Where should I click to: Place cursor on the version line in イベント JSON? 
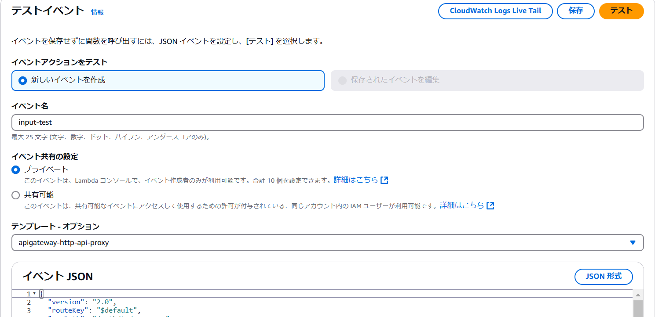88,302
